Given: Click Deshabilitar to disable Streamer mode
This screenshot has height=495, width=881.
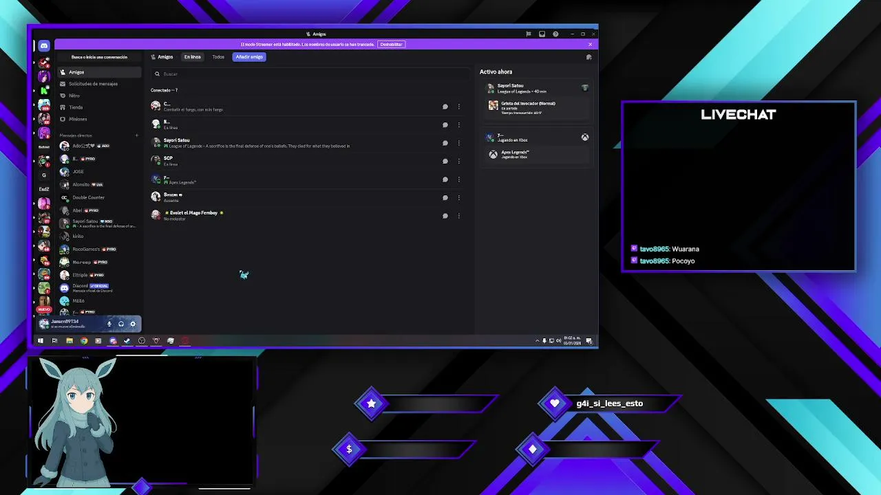Looking at the screenshot, I should (x=391, y=44).
